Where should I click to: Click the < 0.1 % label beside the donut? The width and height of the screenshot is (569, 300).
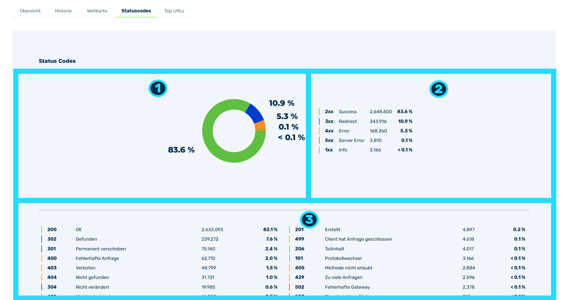291,137
